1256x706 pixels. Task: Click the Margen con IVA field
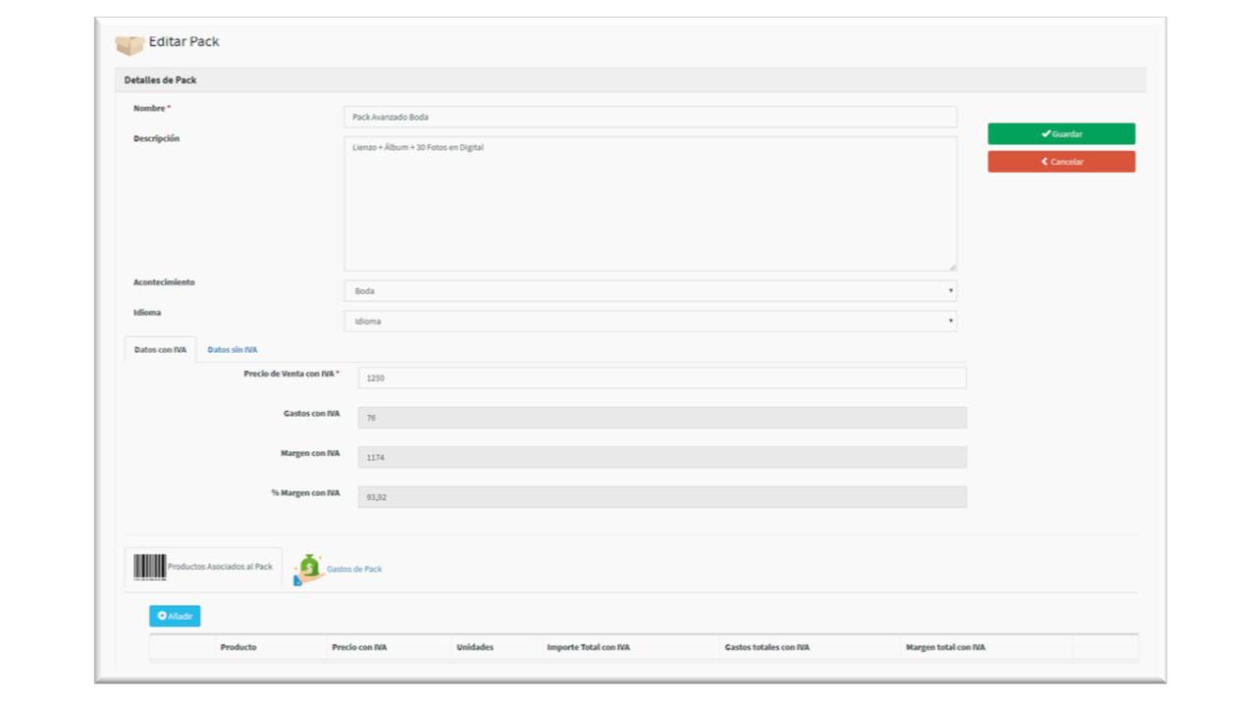tap(662, 457)
